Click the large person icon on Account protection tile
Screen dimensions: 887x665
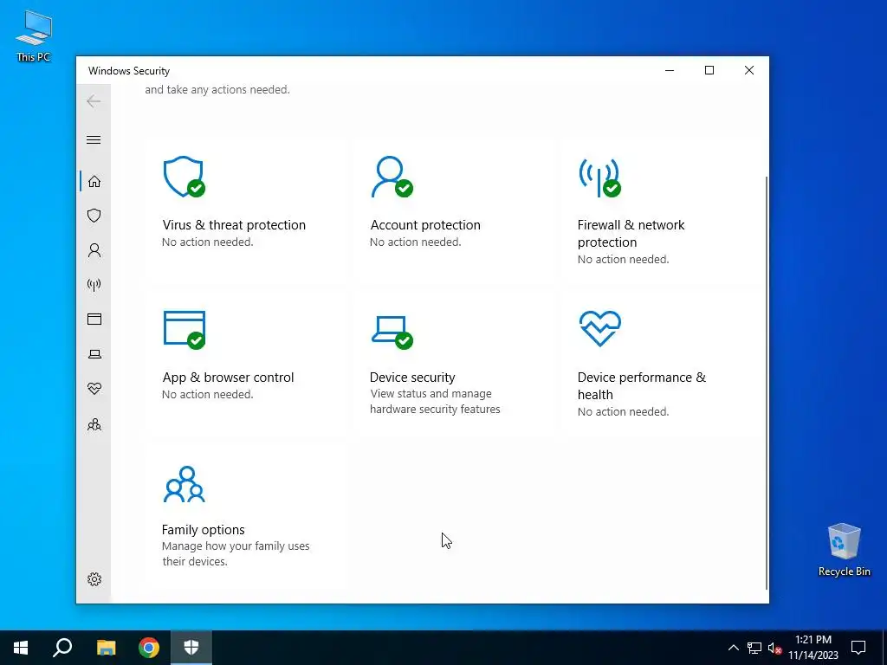392,177
